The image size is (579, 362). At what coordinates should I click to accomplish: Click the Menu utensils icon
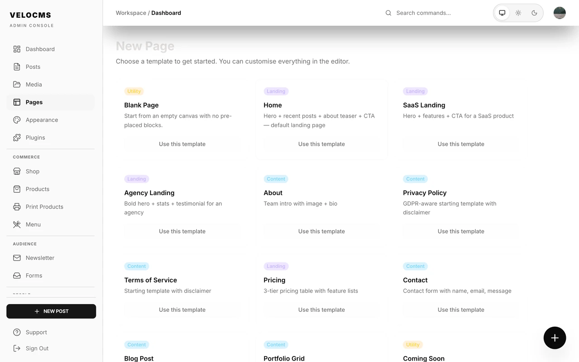tap(17, 224)
